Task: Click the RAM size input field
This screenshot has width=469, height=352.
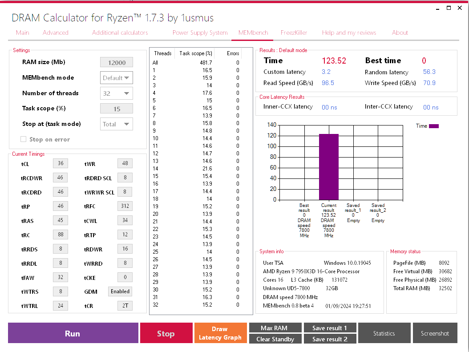Action: click(x=116, y=62)
